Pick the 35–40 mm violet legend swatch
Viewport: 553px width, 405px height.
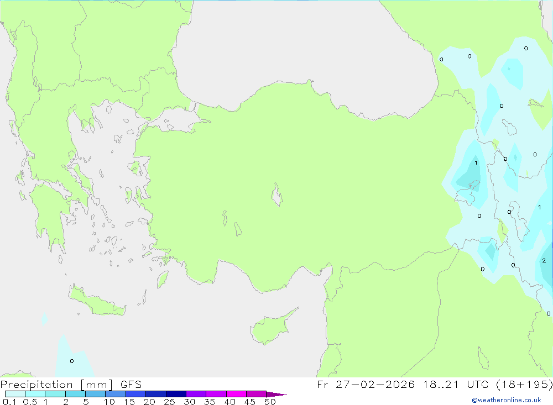216,394
